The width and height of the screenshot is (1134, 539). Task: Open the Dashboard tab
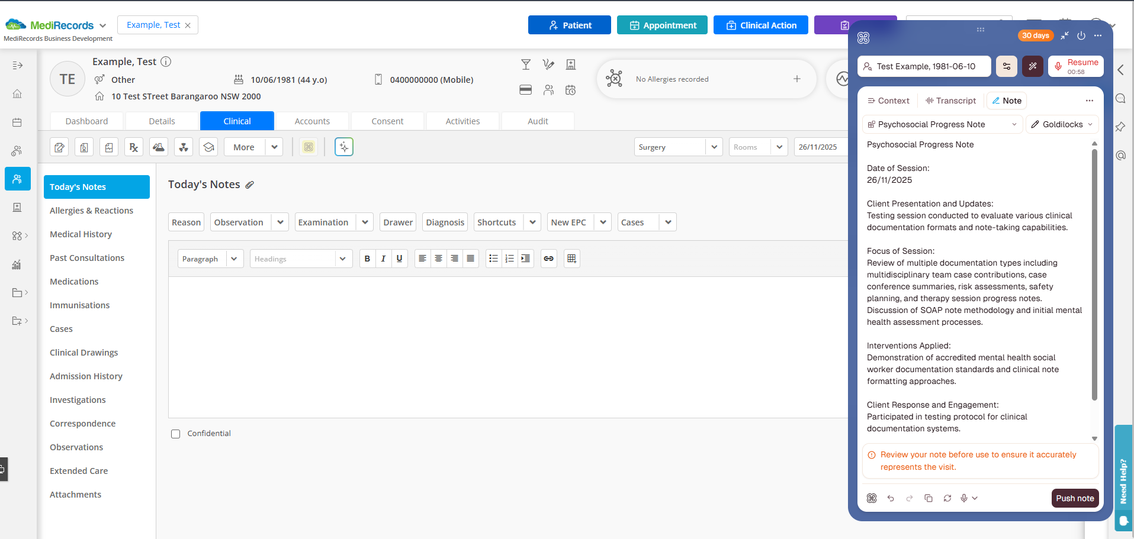tap(86, 121)
